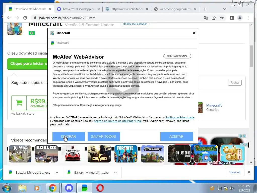This screenshot has width=257, height=193.
Task: Click the site lock icon in address bar
Action: pyautogui.click(x=35, y=18)
